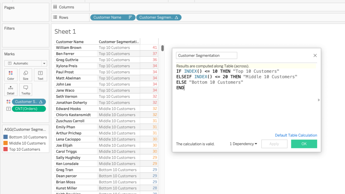345x194 pixels.
Task: Click the Apply button
Action: (x=274, y=144)
